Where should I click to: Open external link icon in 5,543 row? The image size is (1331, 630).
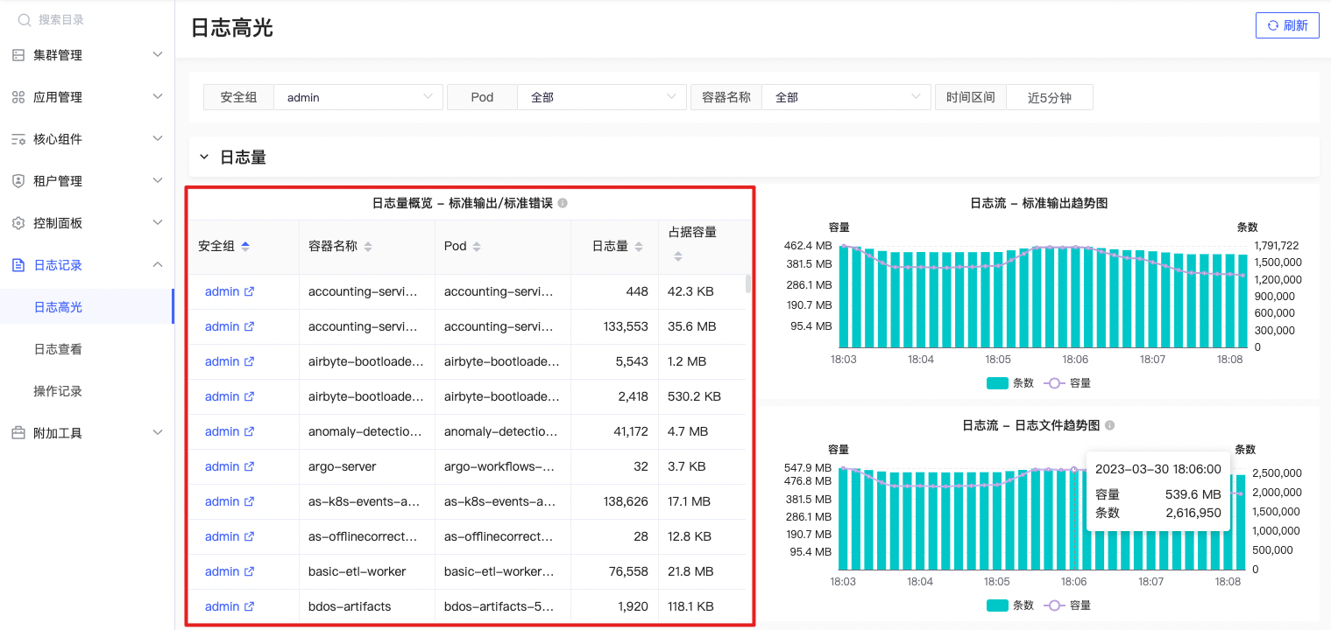click(x=249, y=361)
